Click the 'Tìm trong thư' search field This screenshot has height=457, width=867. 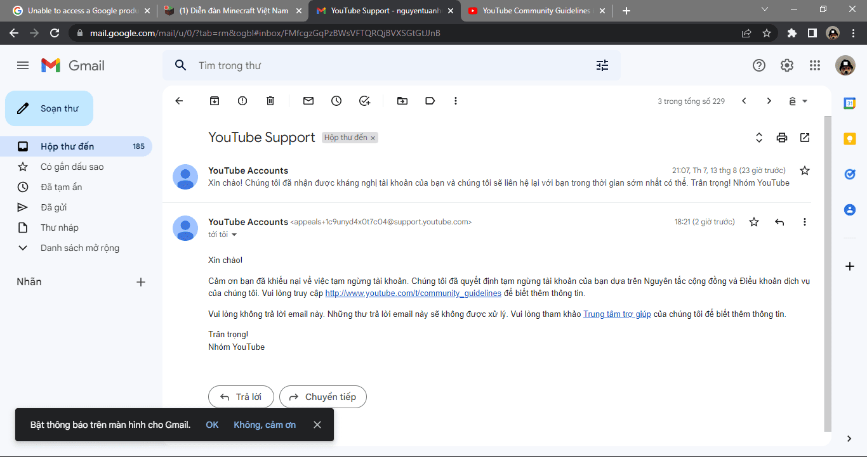tap(392, 65)
